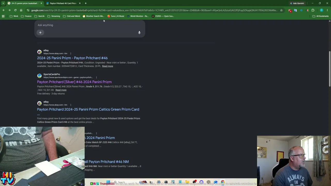Go back to the previous page

(4, 10)
